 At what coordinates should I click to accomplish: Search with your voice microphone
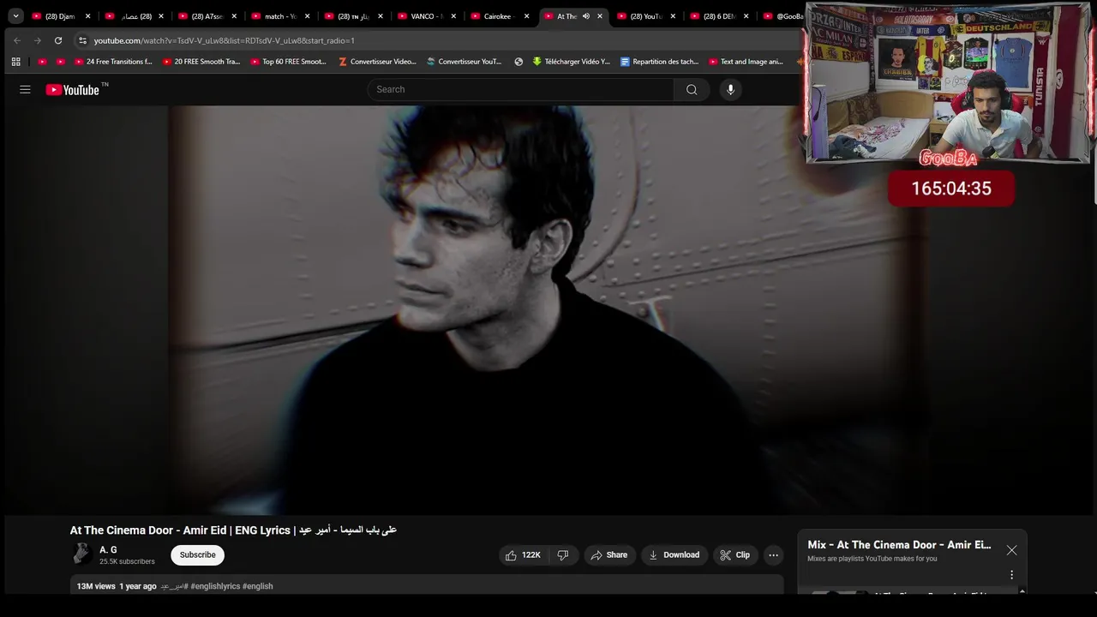(730, 89)
